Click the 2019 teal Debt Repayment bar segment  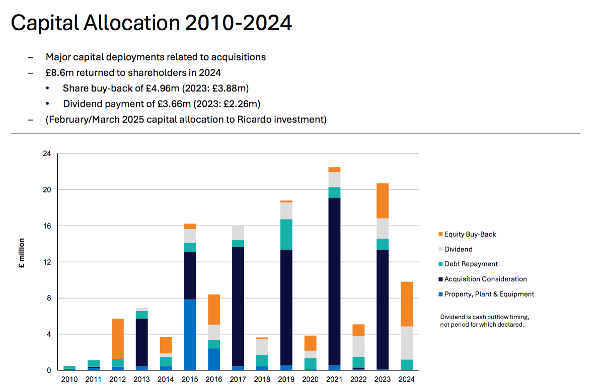[x=286, y=234]
